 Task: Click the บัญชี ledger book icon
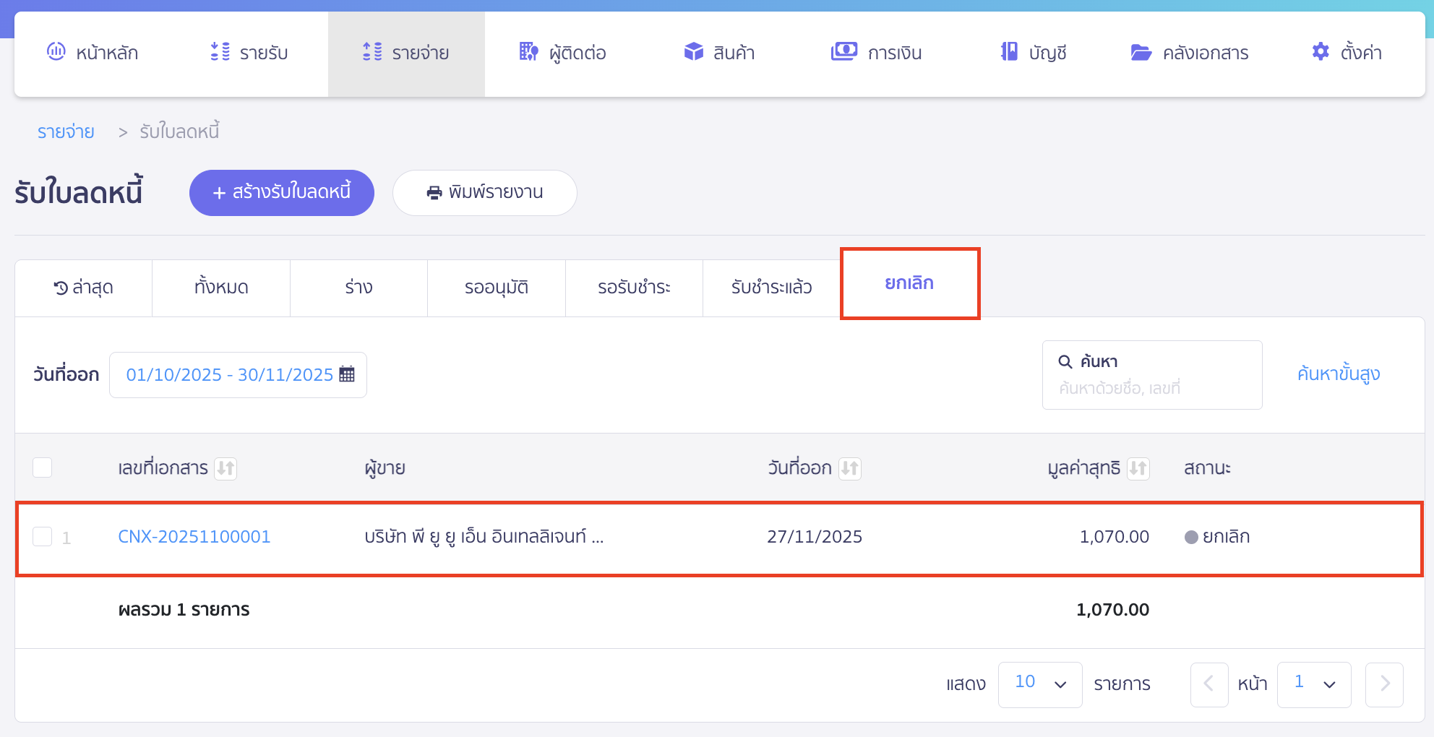click(1009, 51)
